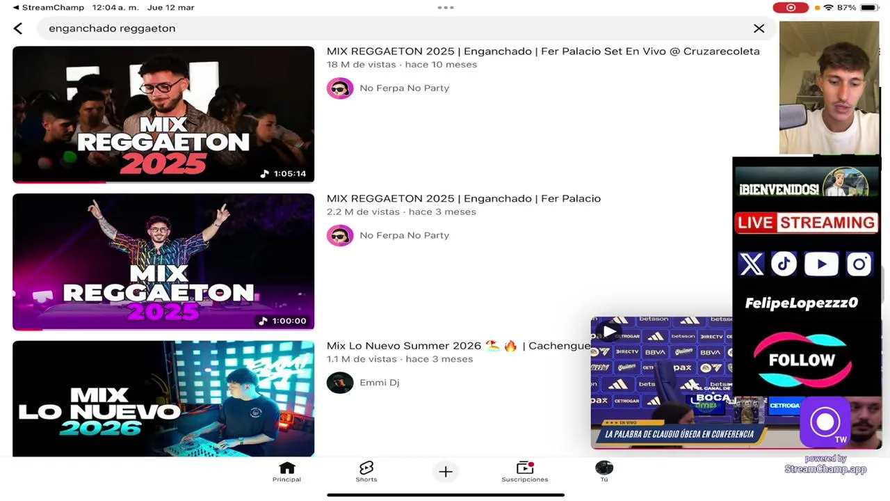Open Principal home tab
Image resolution: width=890 pixels, height=501 pixels.
(x=286, y=472)
